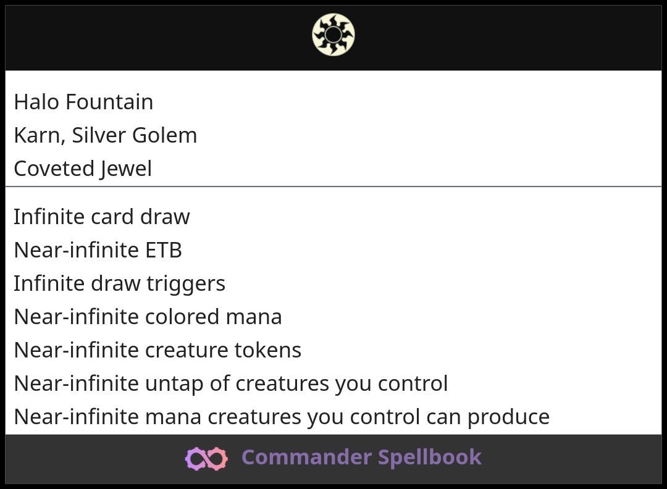The image size is (667, 489).
Task: Click the word Commander in footer
Action: pos(306,458)
